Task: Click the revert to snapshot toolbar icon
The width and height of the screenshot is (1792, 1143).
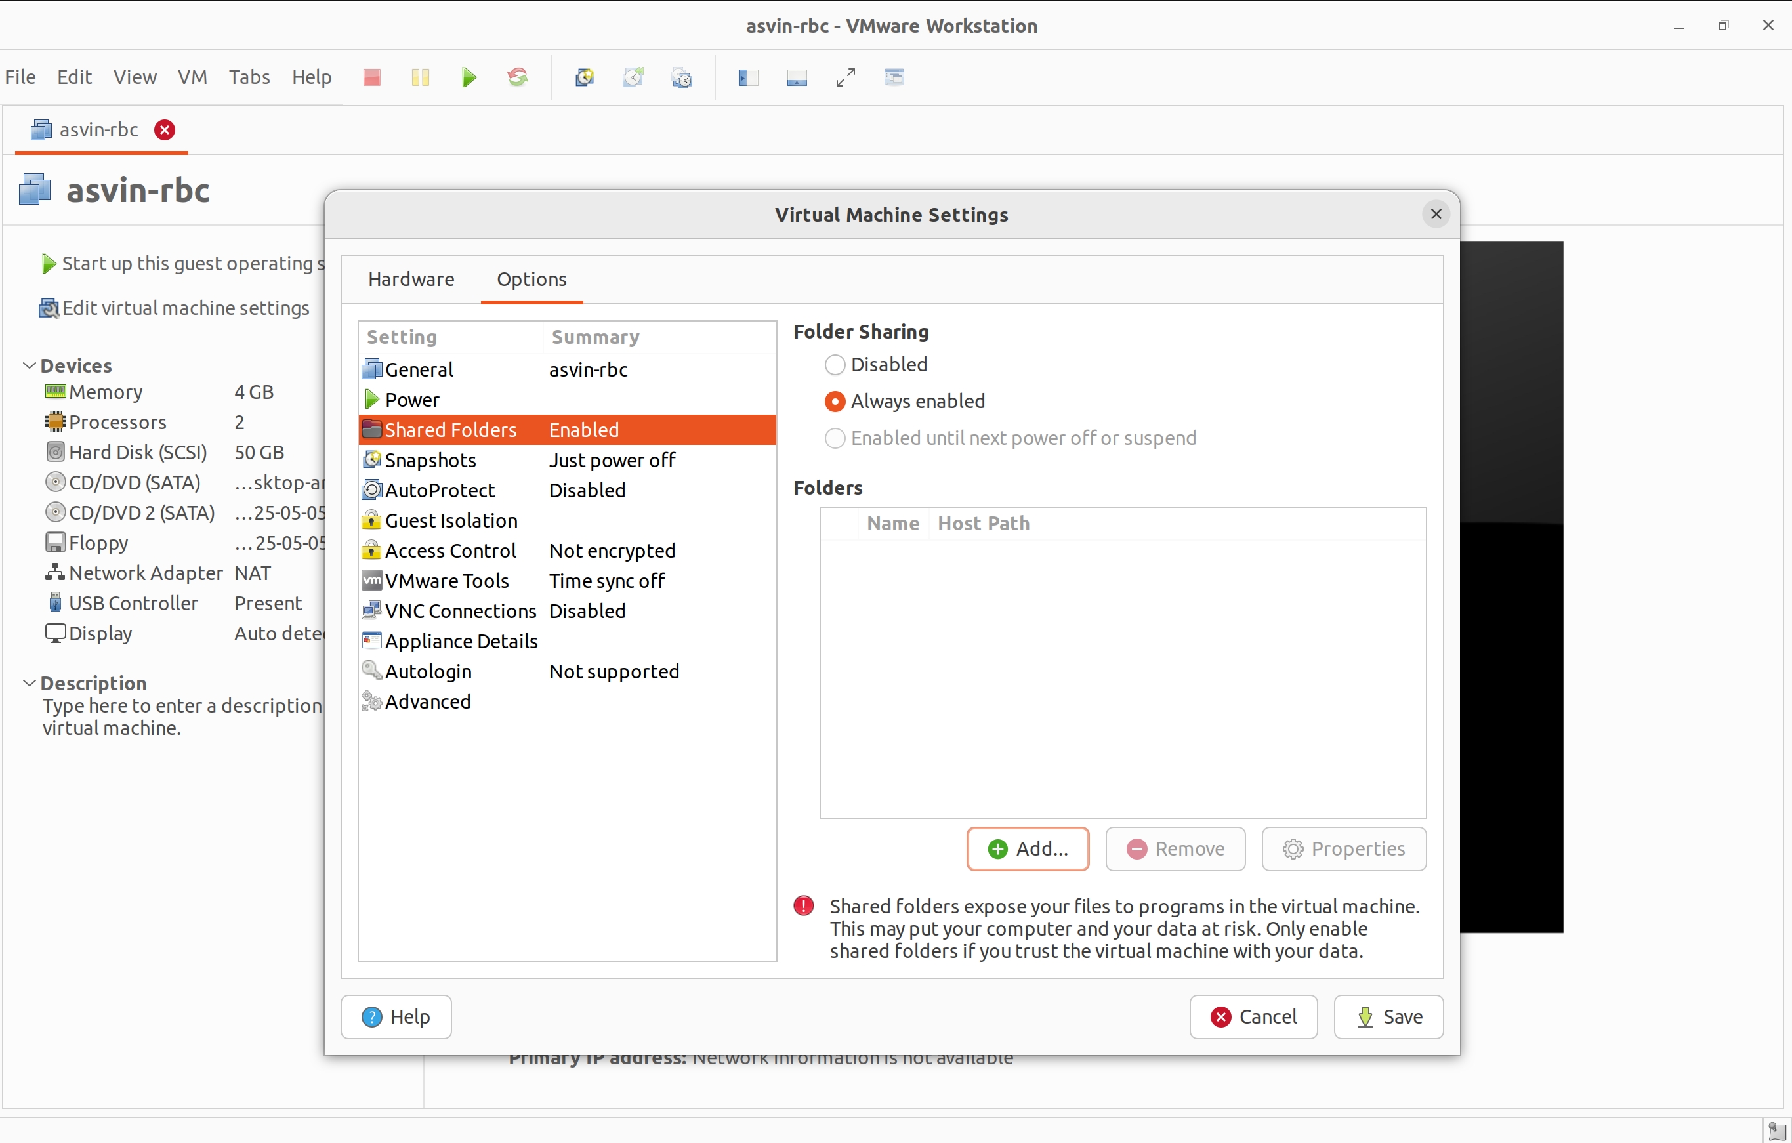Action: pyautogui.click(x=633, y=77)
